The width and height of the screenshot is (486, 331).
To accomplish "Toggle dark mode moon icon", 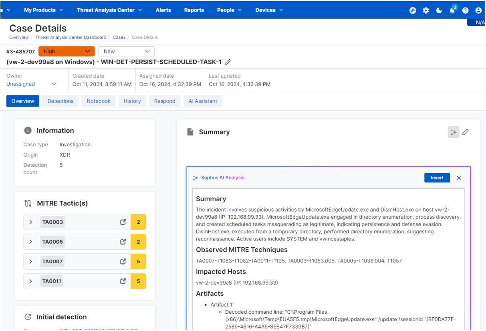I will click(439, 10).
